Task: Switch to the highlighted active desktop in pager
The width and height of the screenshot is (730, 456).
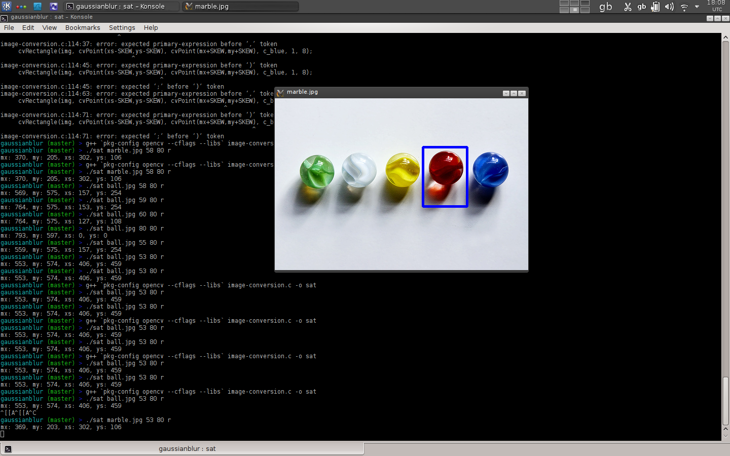Action: 575,10
